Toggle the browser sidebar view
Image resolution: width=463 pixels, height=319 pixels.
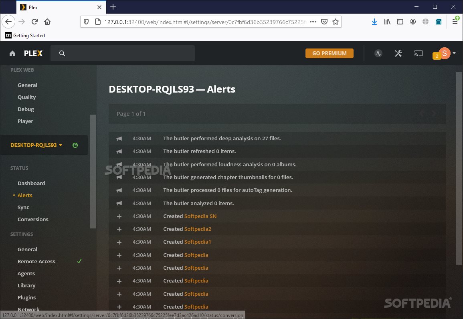[x=400, y=22]
